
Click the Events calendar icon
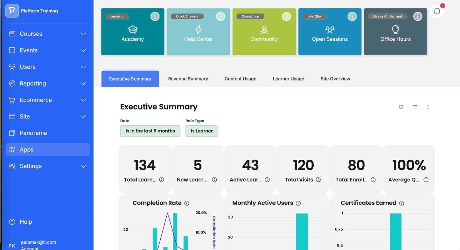pos(12,50)
